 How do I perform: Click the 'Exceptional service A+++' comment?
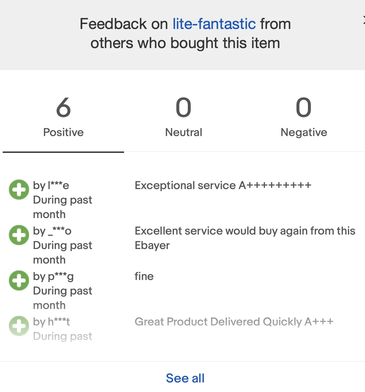223,185
